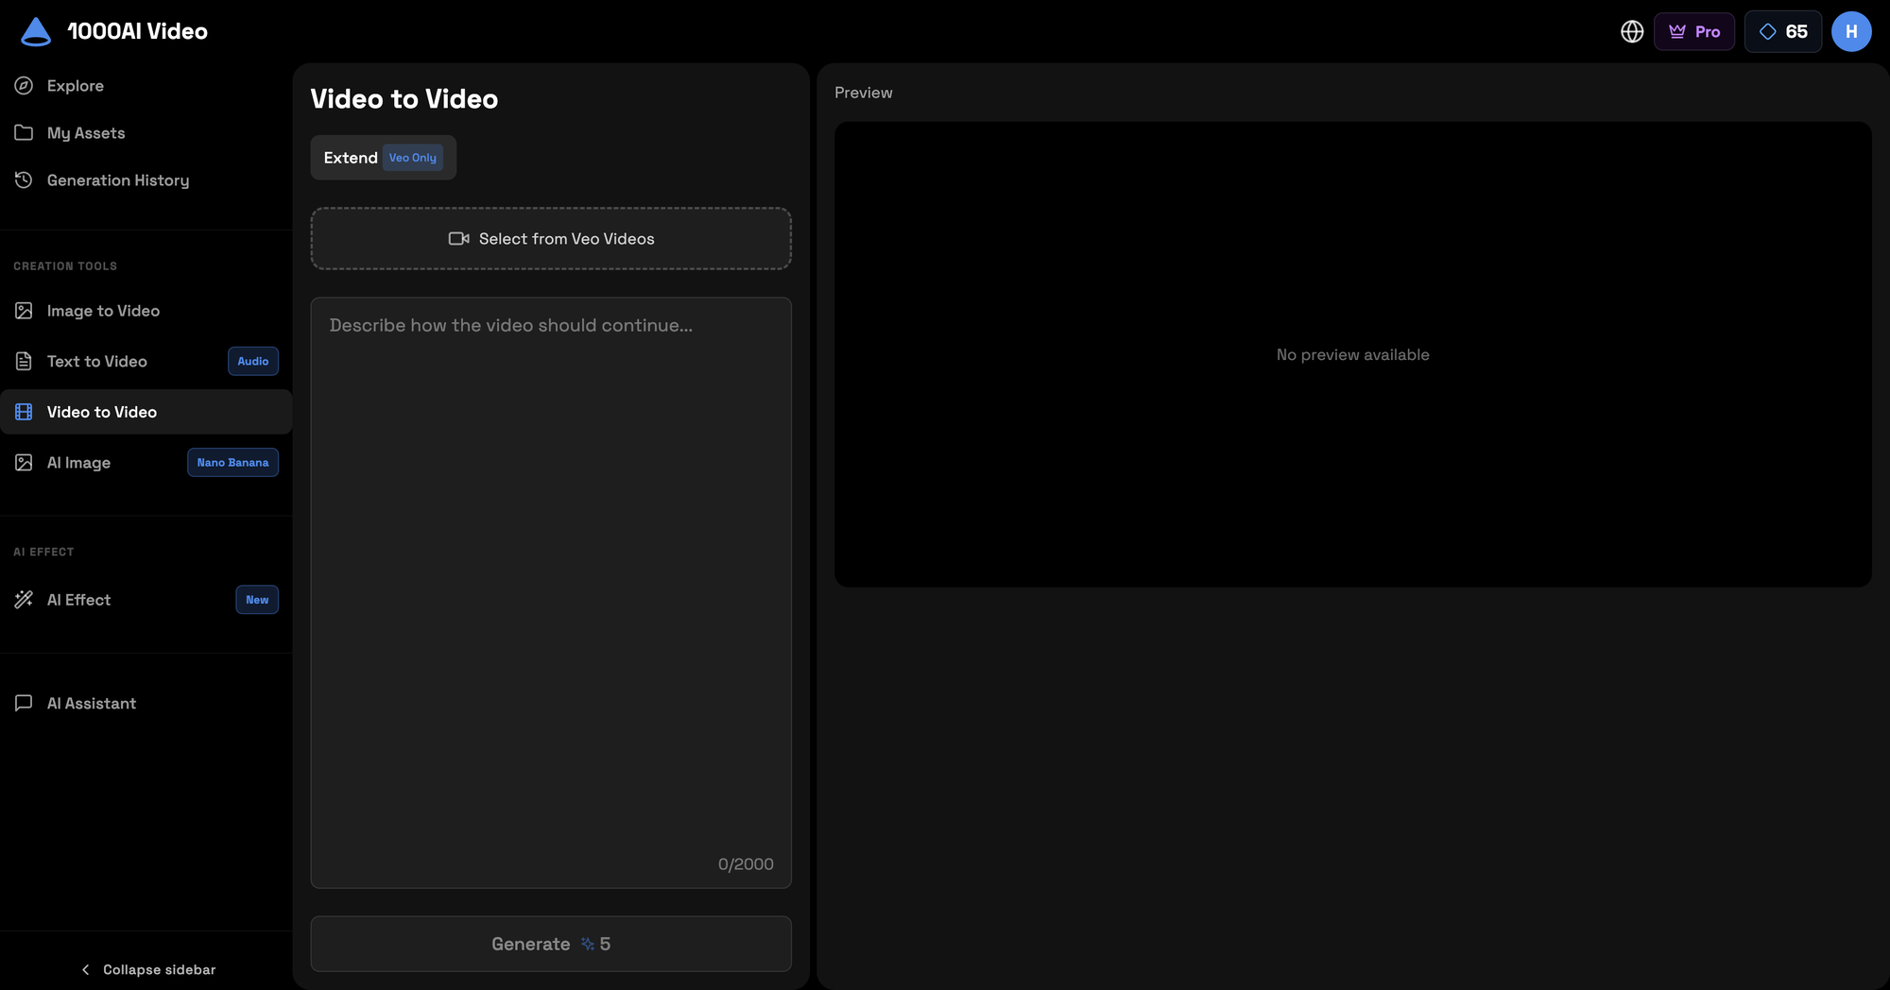Click the Generate button
This screenshot has height=990, width=1890.
coord(551,945)
